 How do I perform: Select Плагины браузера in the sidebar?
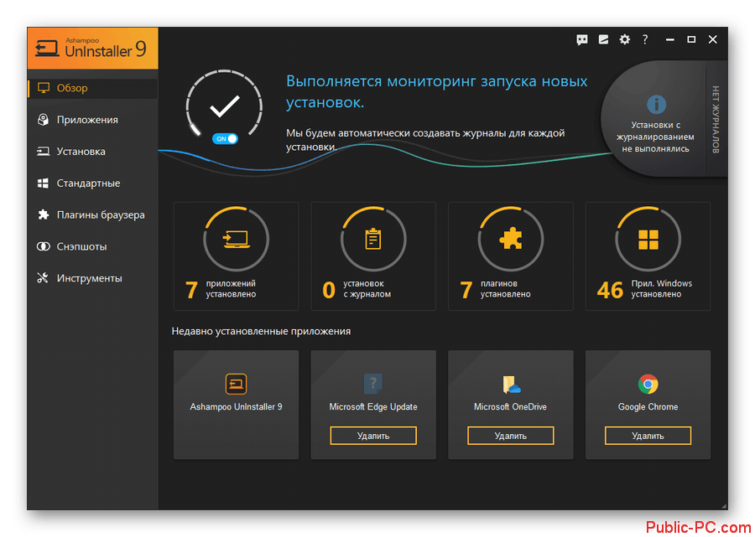101,215
